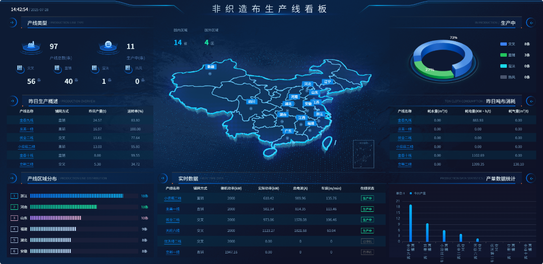The height and width of the screenshot is (264, 543).
Task: Select the 广东 label on the map
Action: [288, 131]
